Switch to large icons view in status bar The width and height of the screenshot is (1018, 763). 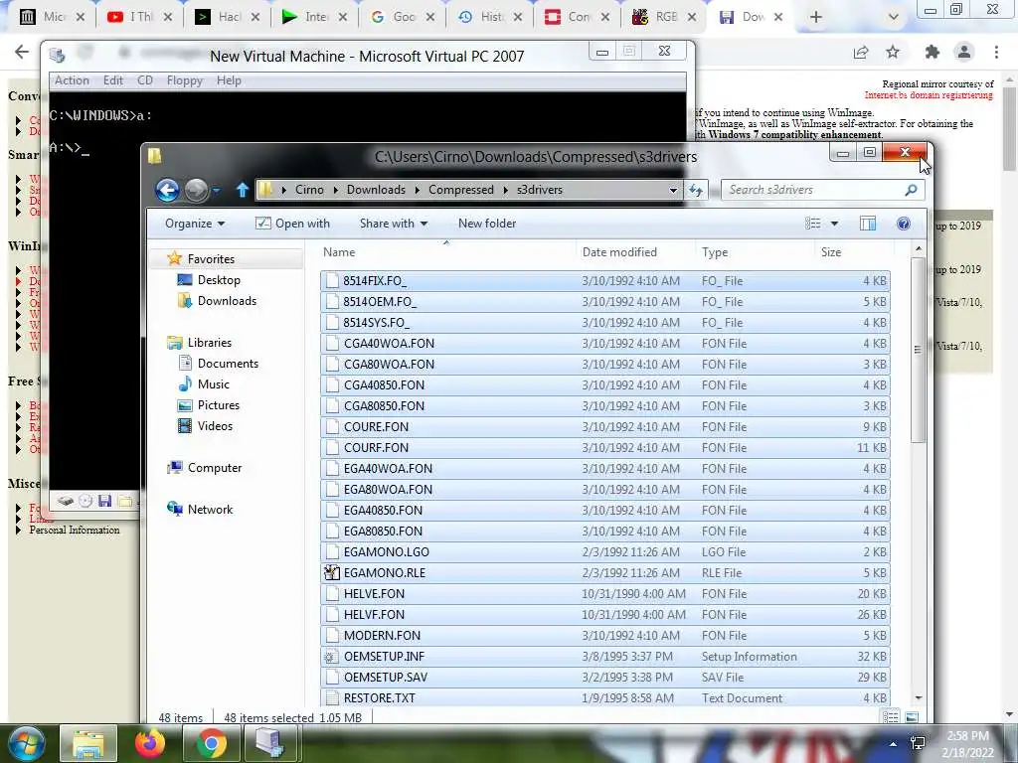coord(912,717)
